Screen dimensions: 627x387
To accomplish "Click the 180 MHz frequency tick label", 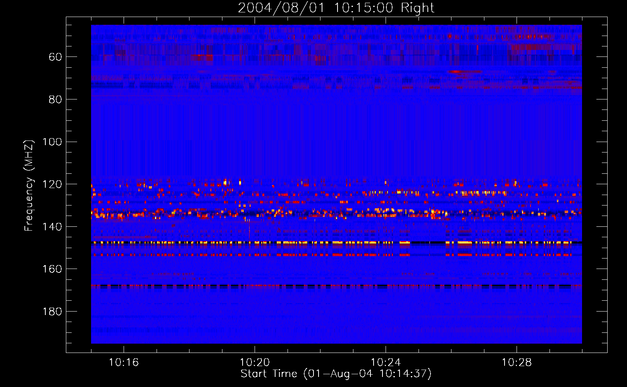I will (52, 312).
